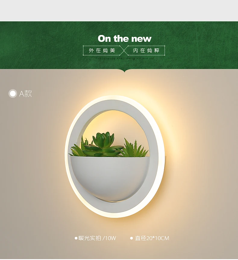This screenshot has width=238, height=260.
Task: Click the A款 label text
Action: (x=25, y=94)
